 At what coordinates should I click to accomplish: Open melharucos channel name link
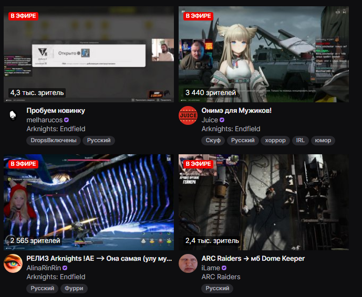[x=45, y=120]
